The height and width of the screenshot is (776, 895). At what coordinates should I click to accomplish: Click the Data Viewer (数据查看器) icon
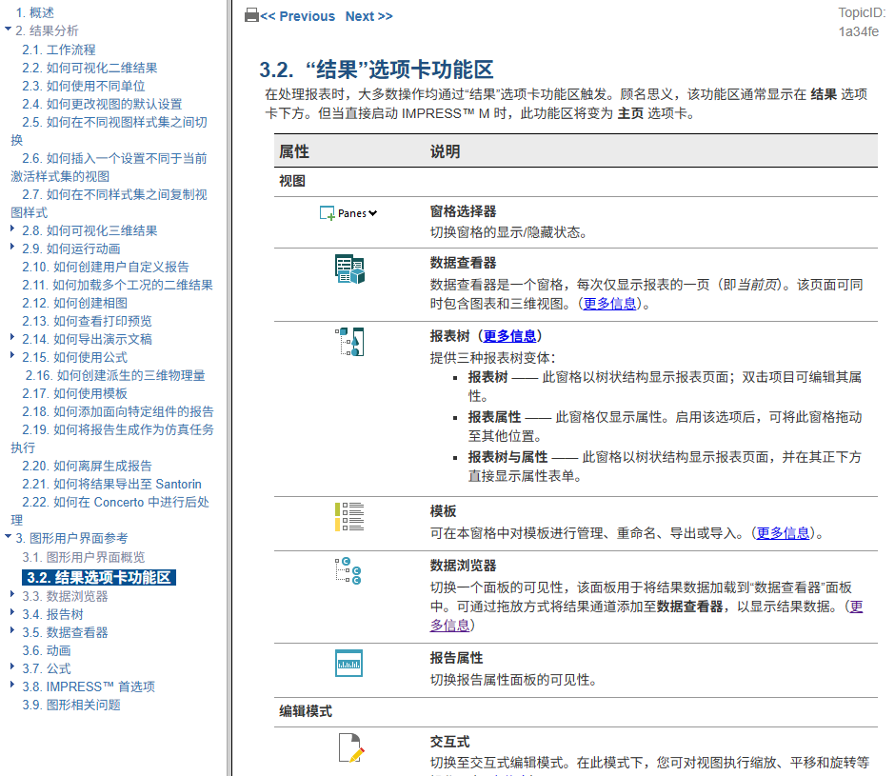(349, 269)
